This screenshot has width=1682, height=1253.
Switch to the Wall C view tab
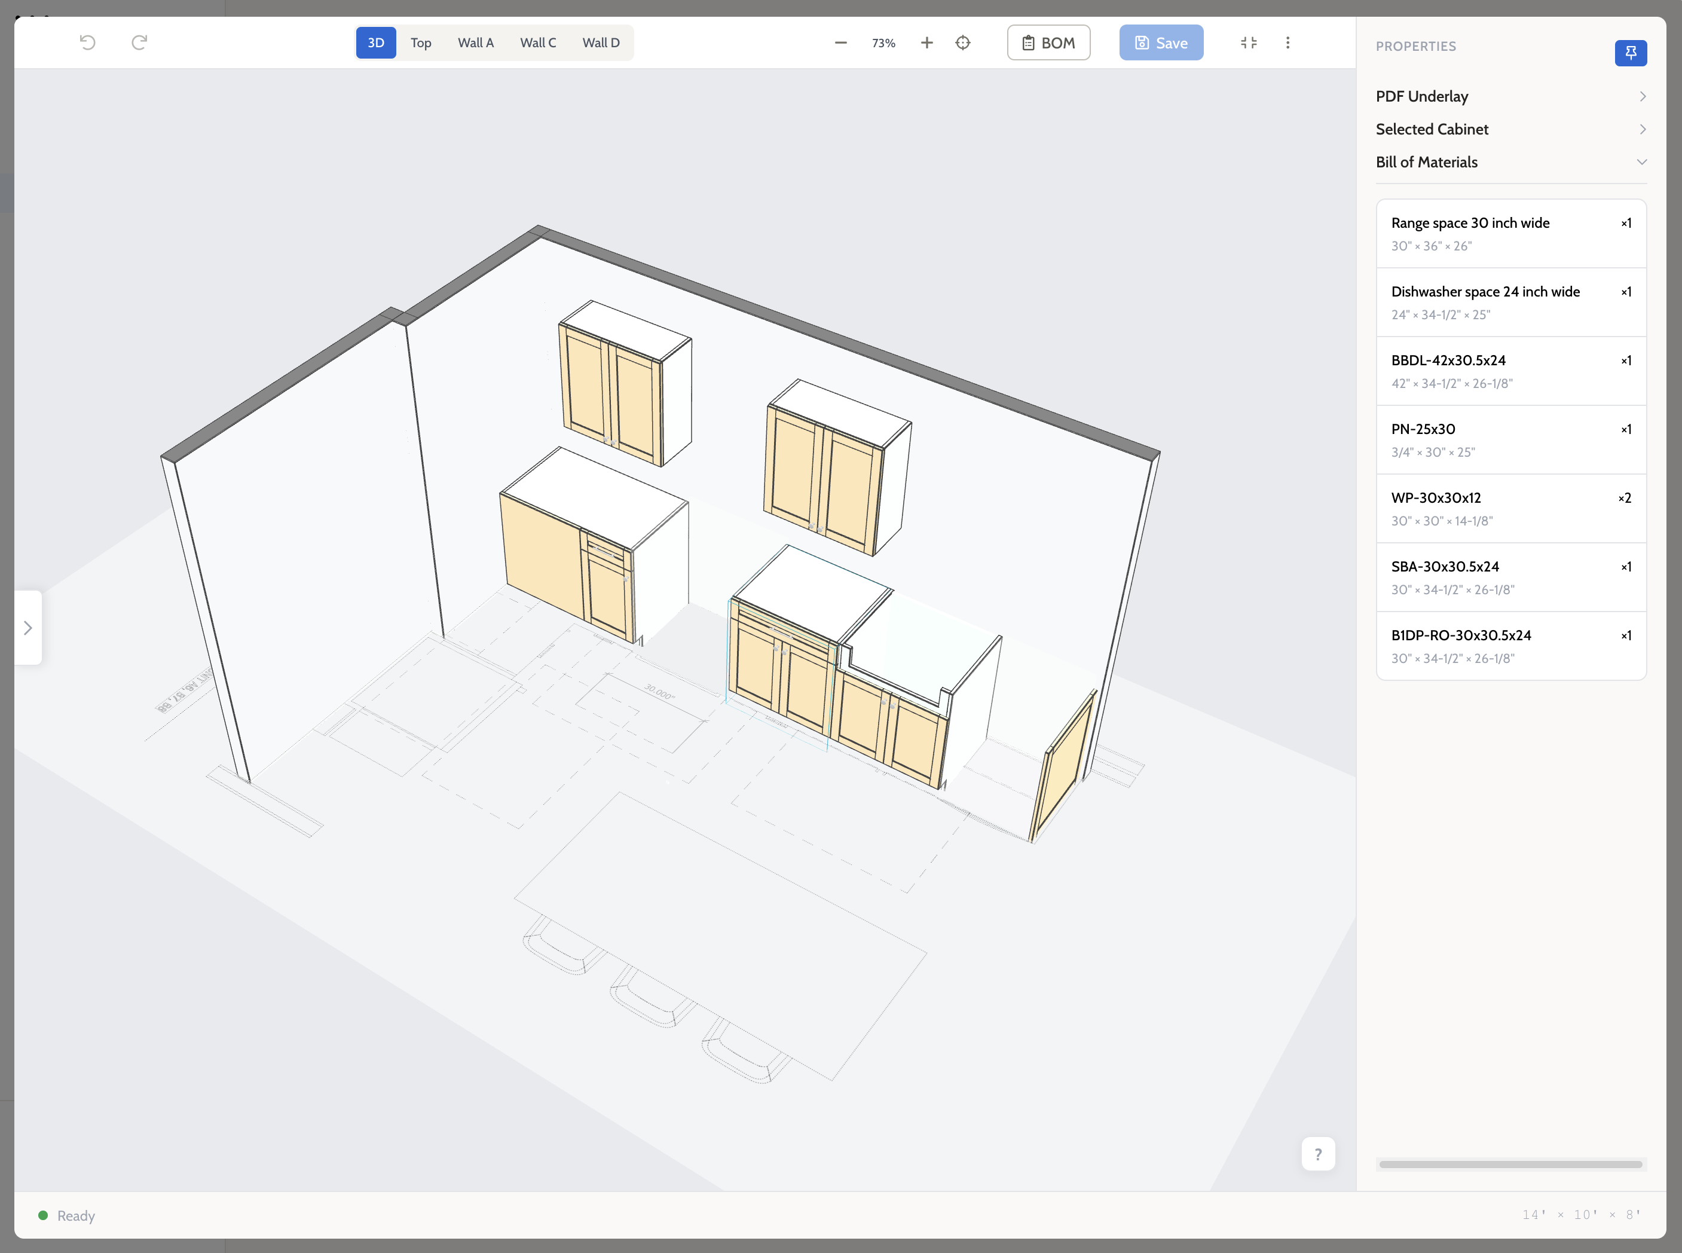538,43
